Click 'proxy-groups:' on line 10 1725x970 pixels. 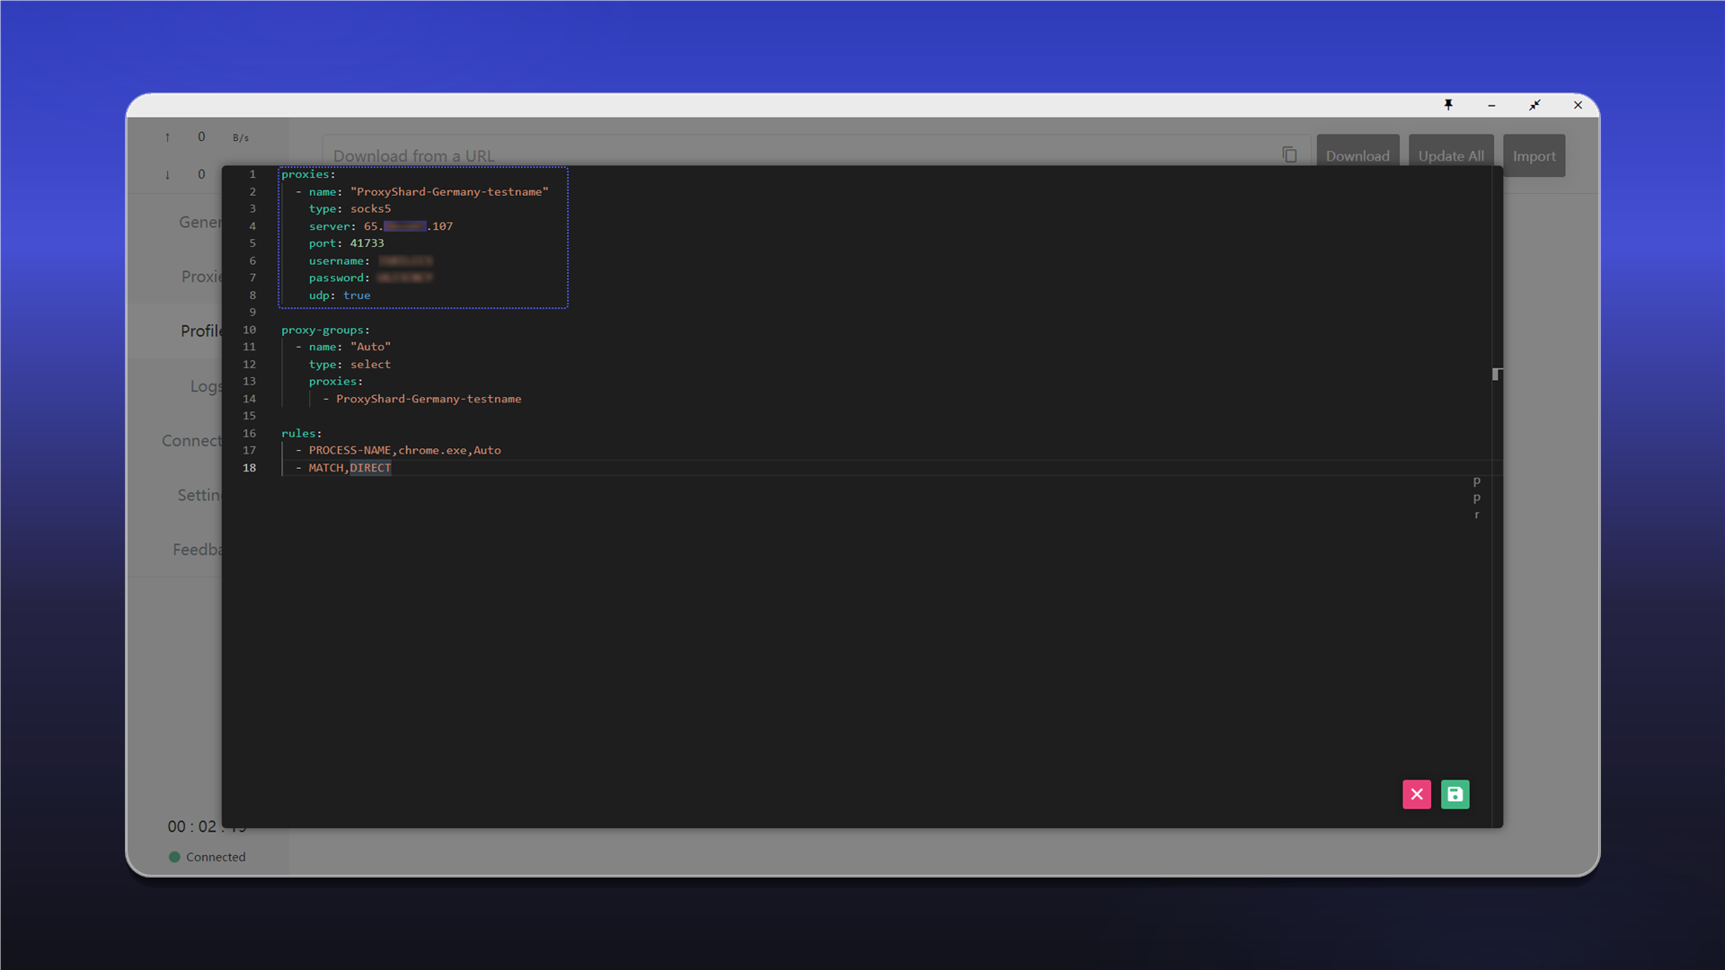click(325, 330)
